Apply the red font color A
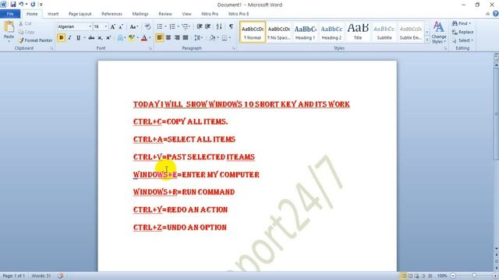Screen dimensions: 499x280 click(x=144, y=38)
